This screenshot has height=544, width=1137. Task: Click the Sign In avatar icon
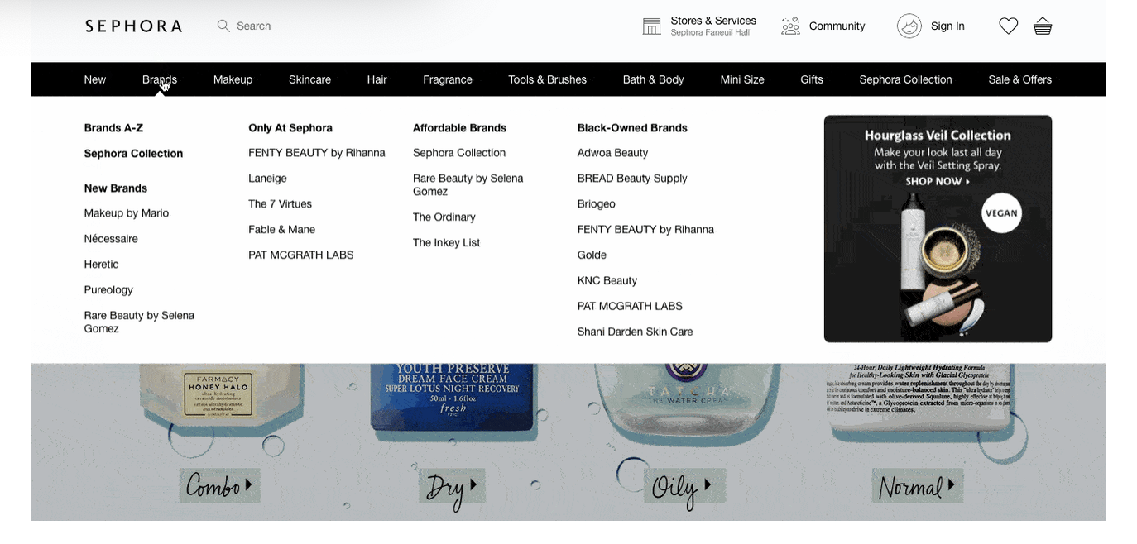[x=909, y=26]
